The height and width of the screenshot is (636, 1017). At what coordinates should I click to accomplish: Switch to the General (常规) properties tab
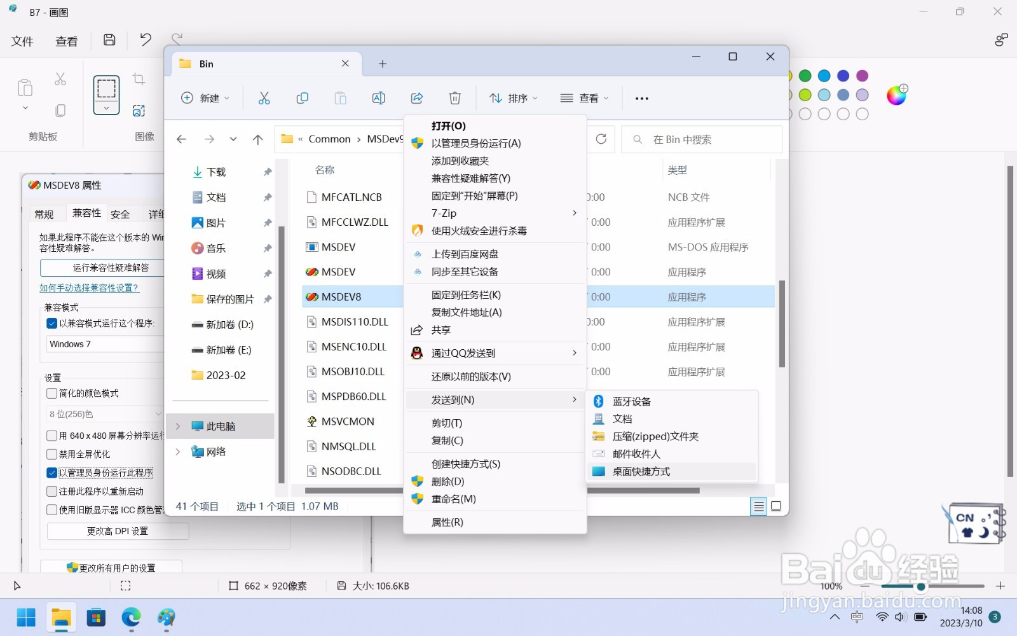44,214
